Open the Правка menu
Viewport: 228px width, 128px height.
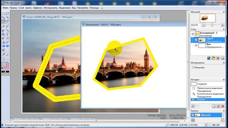click(x=14, y=8)
